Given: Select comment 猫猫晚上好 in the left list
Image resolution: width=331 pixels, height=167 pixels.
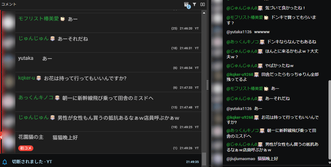Looking at the screenshot, I should click(65, 138).
